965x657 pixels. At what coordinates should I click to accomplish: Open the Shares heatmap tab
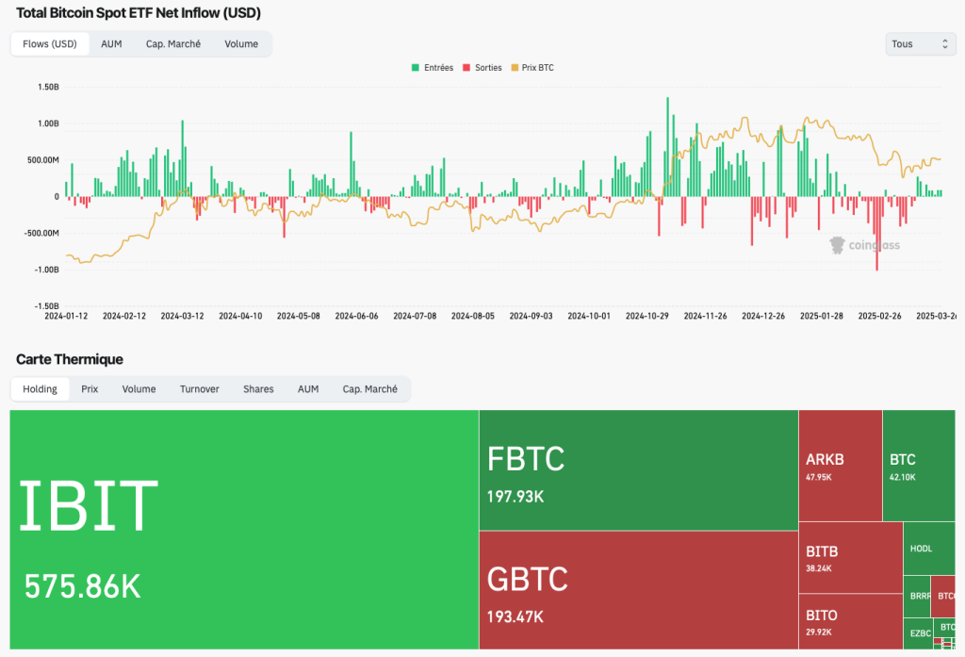click(x=258, y=389)
